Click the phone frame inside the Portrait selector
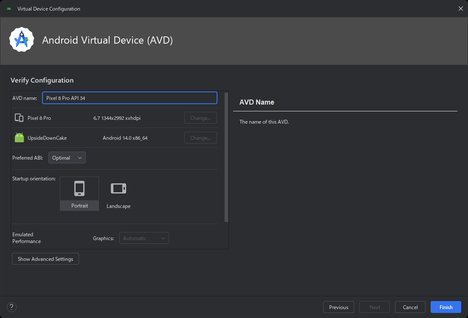This screenshot has height=318, width=468. coord(79,188)
